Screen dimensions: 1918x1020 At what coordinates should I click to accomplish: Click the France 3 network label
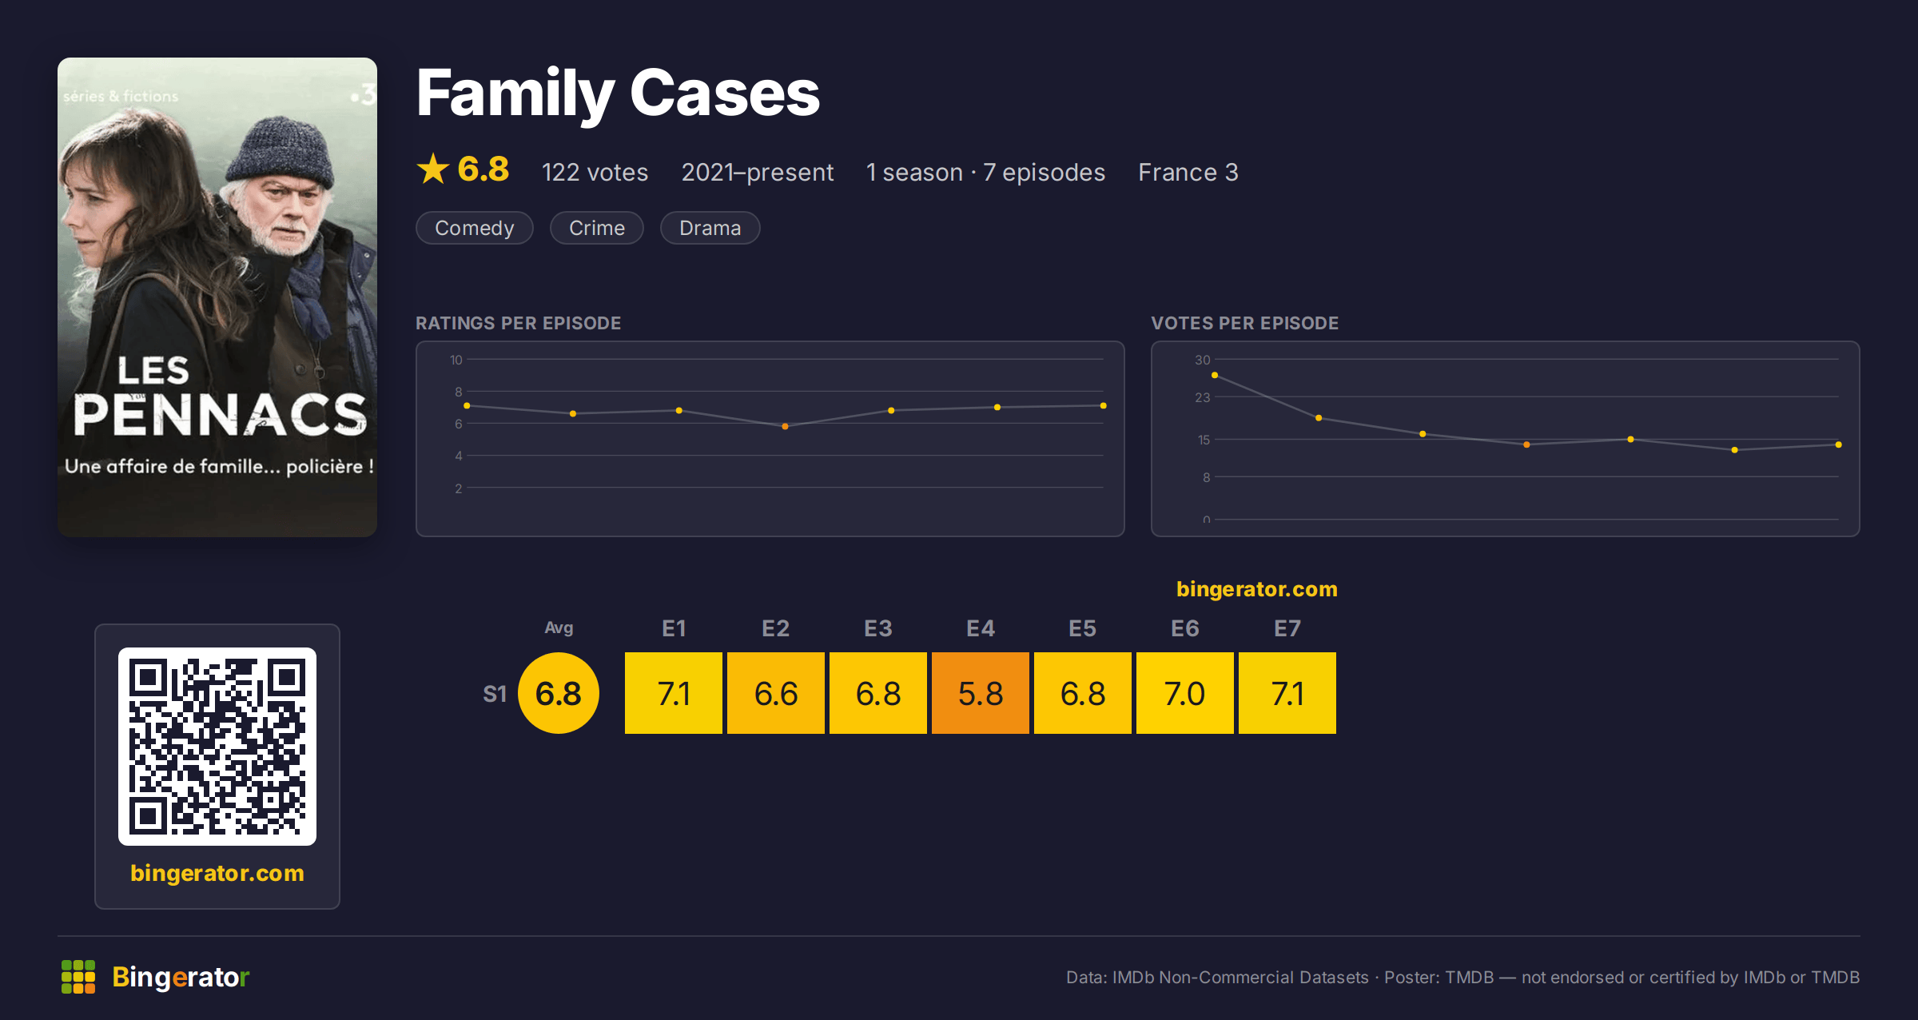click(x=1188, y=172)
